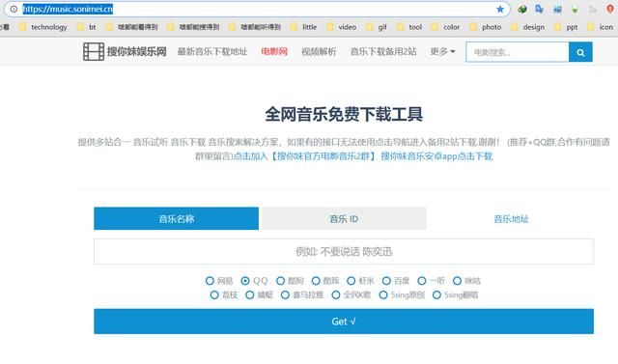Select the QQ radio option

click(x=245, y=281)
